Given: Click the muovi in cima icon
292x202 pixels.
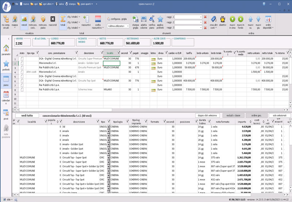Looking at the screenshot, I should pyautogui.click(x=233, y=19).
